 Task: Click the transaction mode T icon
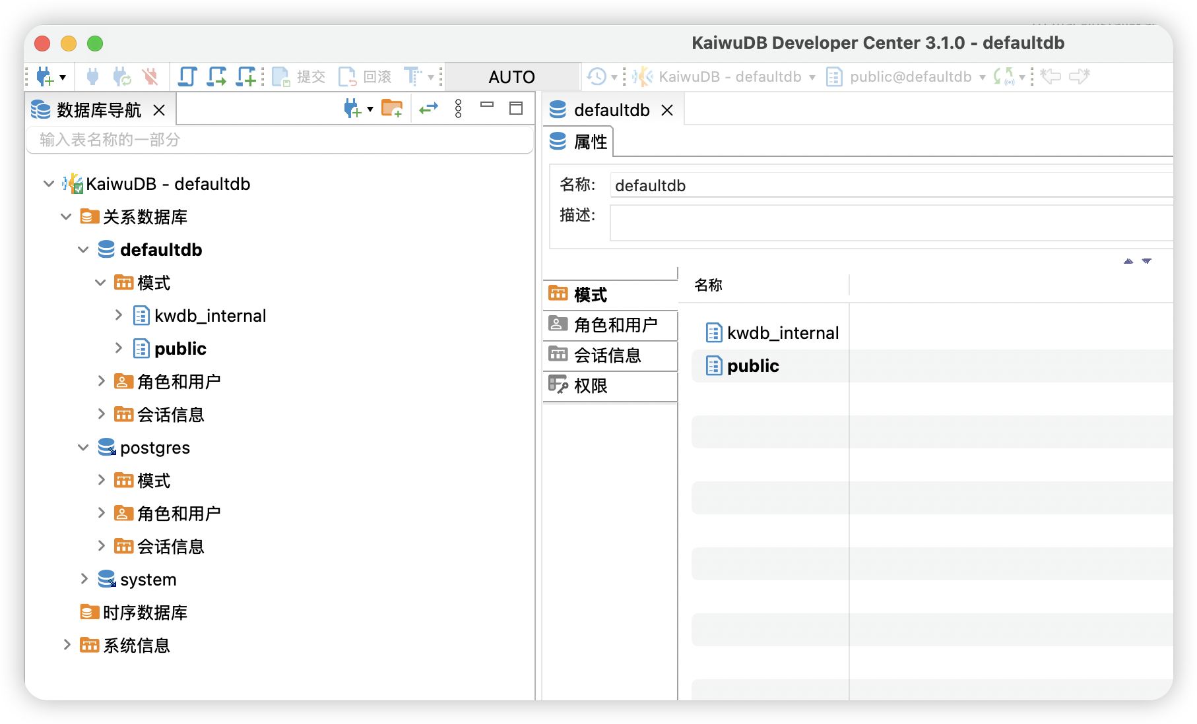(412, 77)
